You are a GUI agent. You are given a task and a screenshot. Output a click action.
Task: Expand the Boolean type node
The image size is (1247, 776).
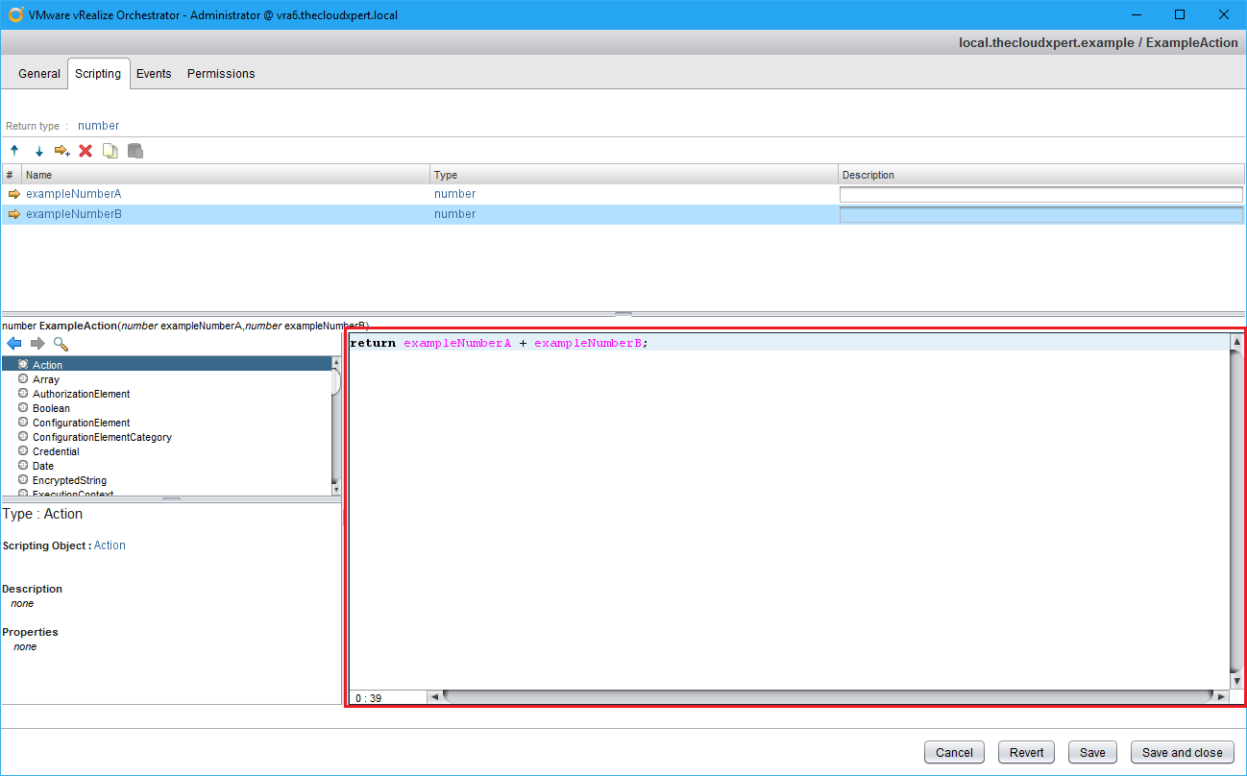[x=23, y=408]
